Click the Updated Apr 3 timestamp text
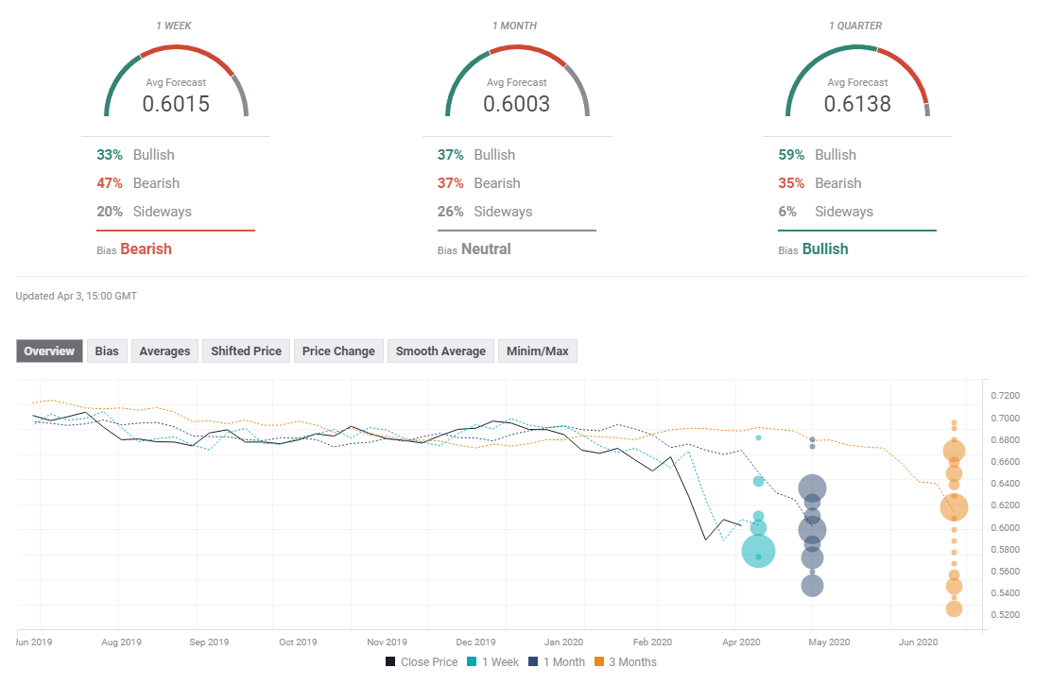 (x=77, y=296)
